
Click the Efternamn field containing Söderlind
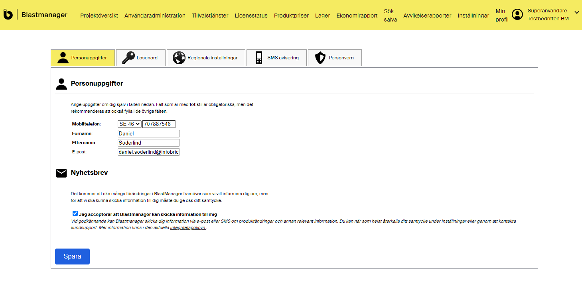coord(148,143)
